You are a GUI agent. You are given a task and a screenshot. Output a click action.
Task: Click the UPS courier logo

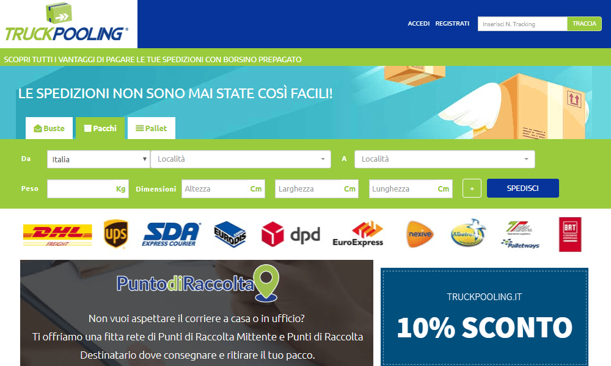click(x=116, y=234)
